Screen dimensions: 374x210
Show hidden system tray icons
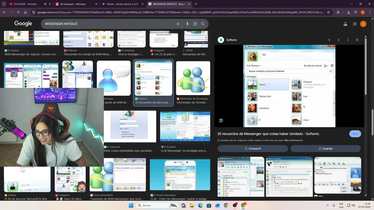coord(328,205)
